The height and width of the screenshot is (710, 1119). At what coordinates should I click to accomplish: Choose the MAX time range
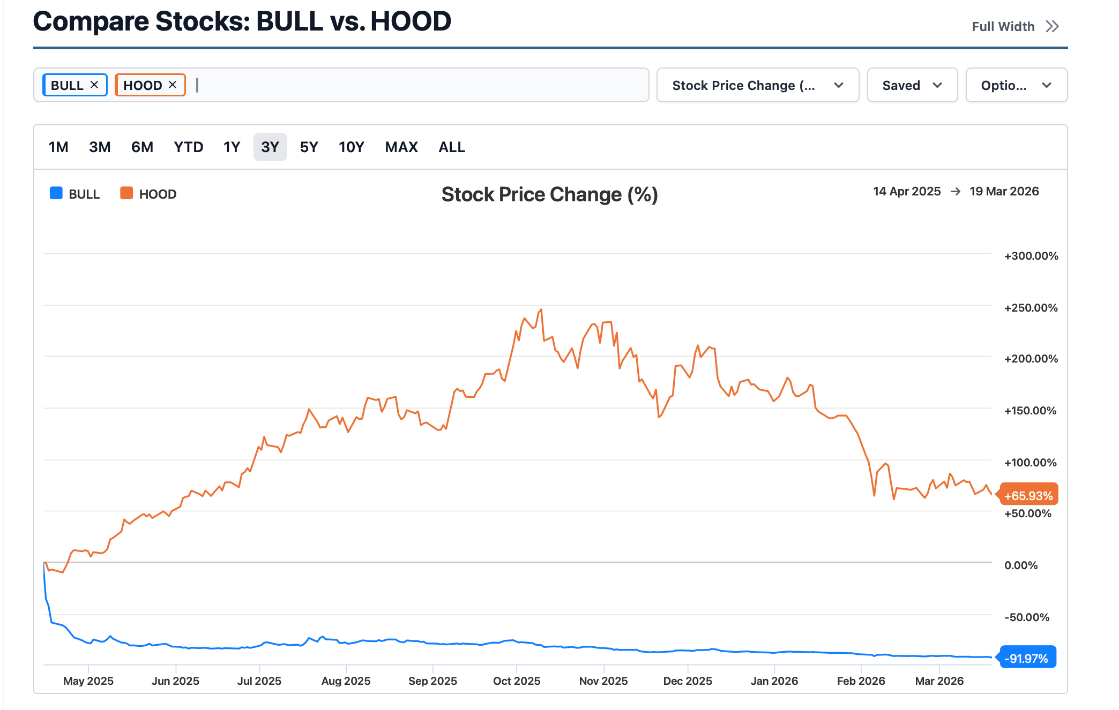tap(401, 147)
